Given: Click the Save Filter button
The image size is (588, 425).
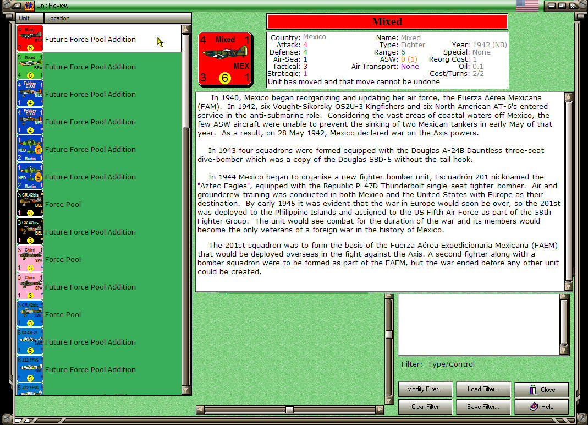Looking at the screenshot, I should tap(483, 407).
